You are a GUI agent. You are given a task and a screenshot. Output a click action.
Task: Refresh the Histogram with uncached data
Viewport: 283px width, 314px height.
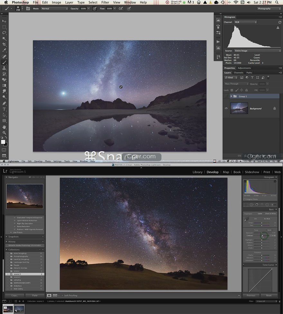(x=280, y=22)
